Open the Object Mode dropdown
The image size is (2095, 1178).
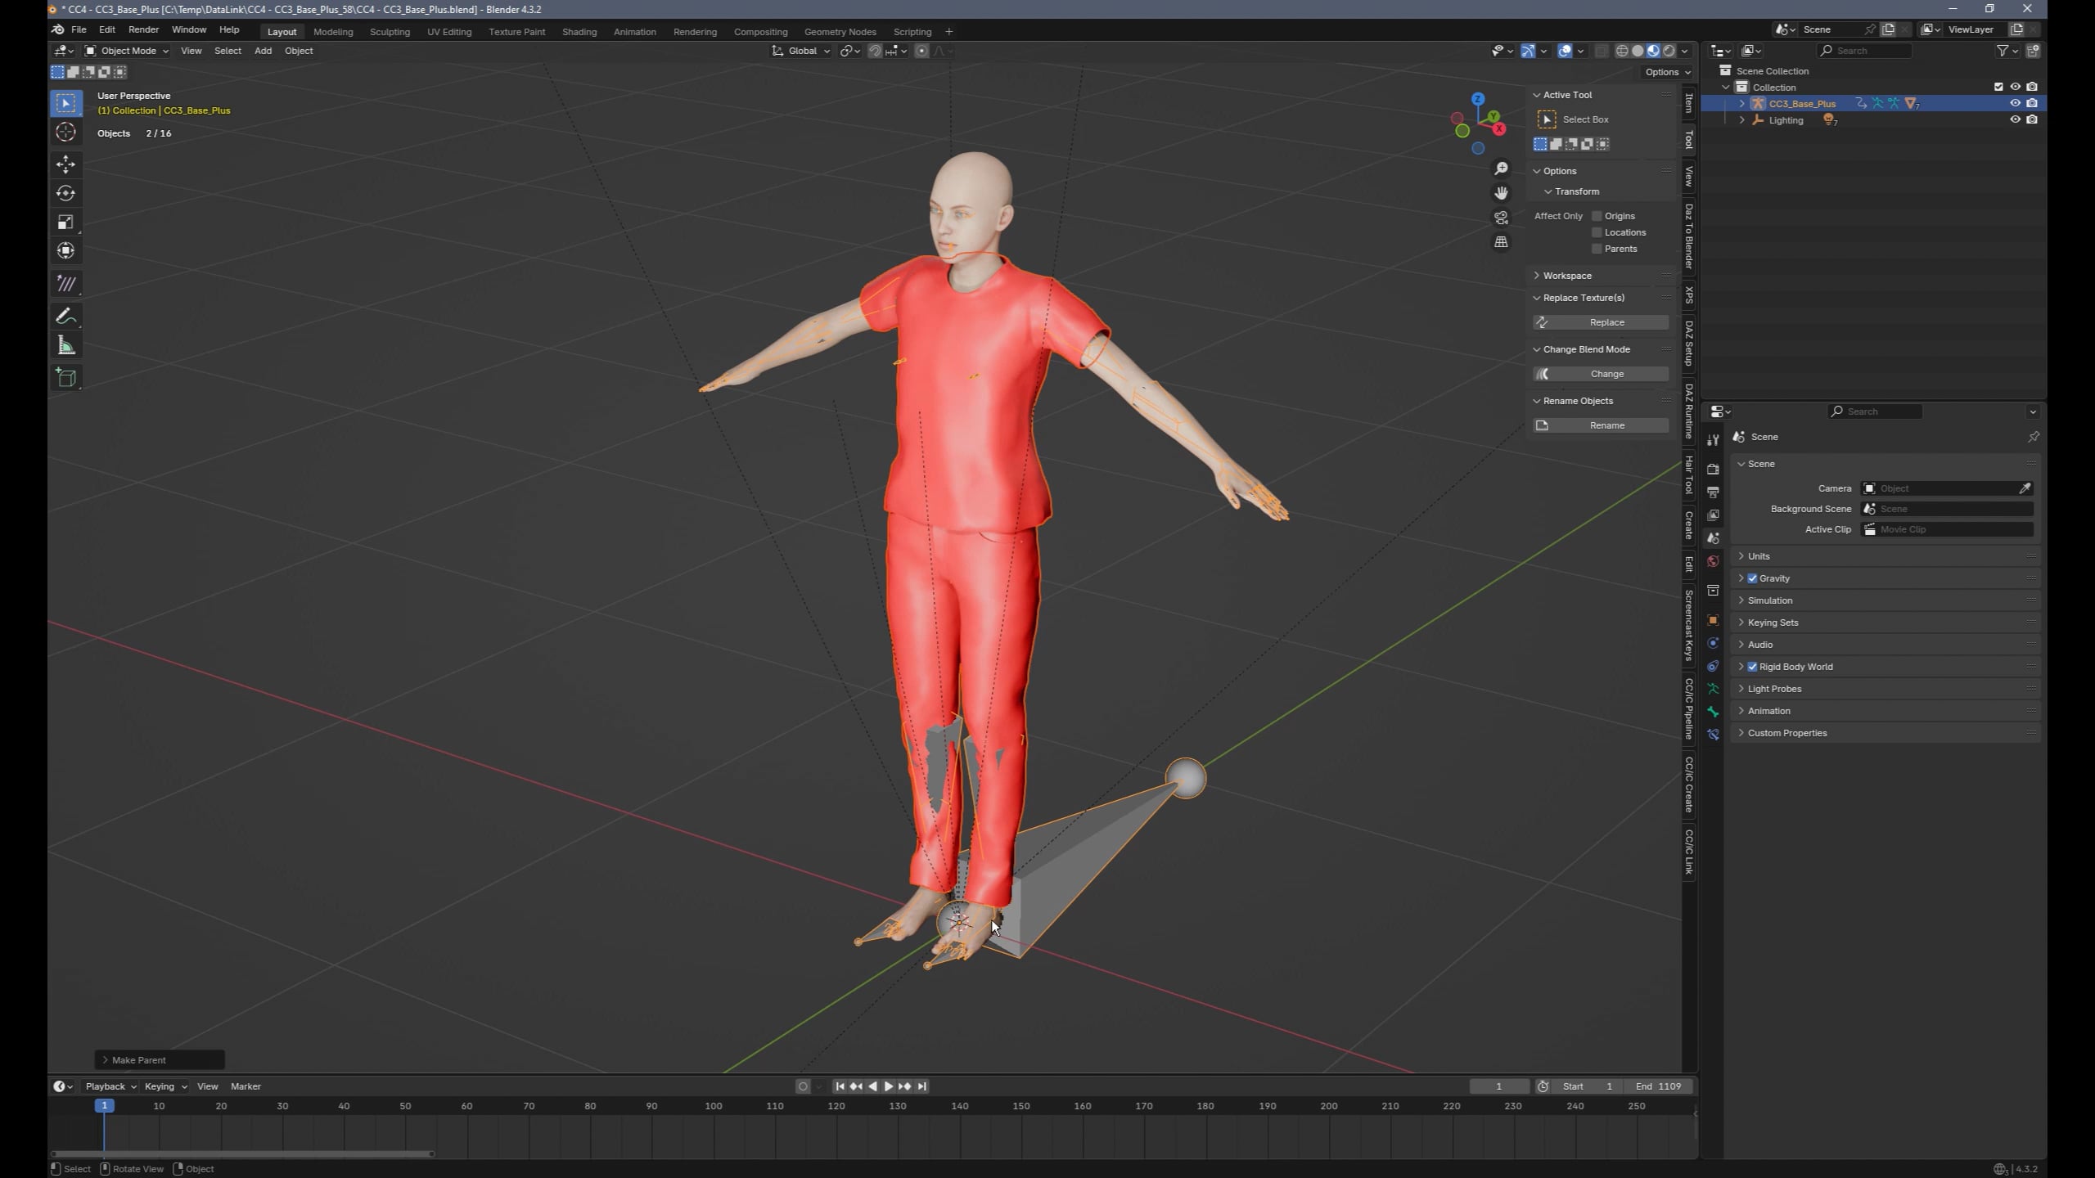pyautogui.click(x=127, y=51)
